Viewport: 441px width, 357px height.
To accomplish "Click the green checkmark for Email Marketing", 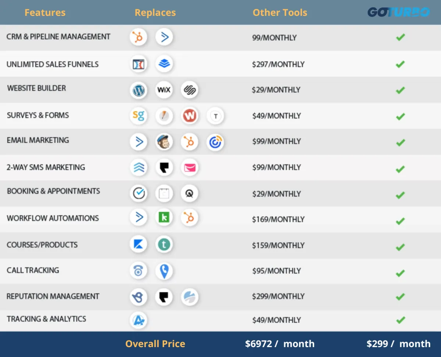I will pyautogui.click(x=401, y=142).
